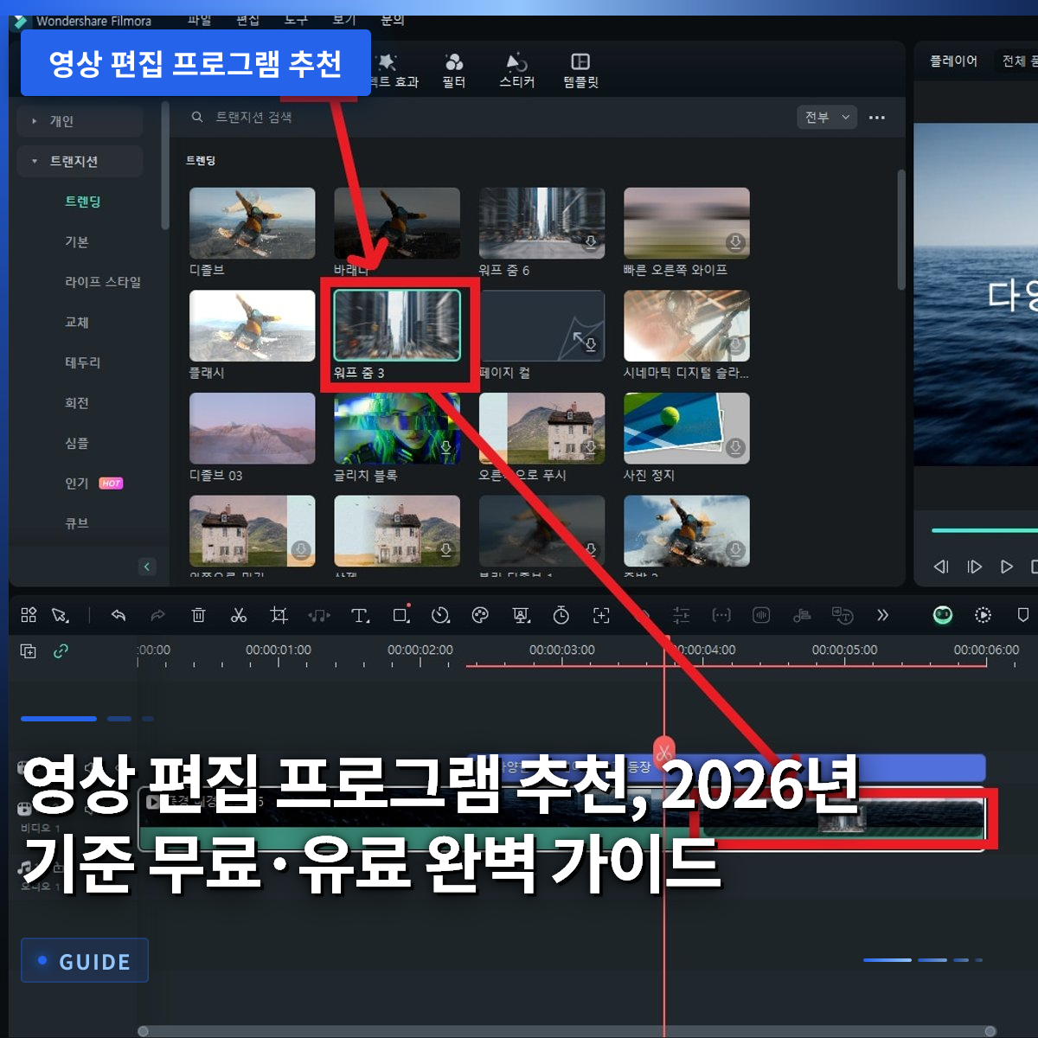The image size is (1038, 1038).
Task: Select the 플레이어 tab
Action: 953,61
